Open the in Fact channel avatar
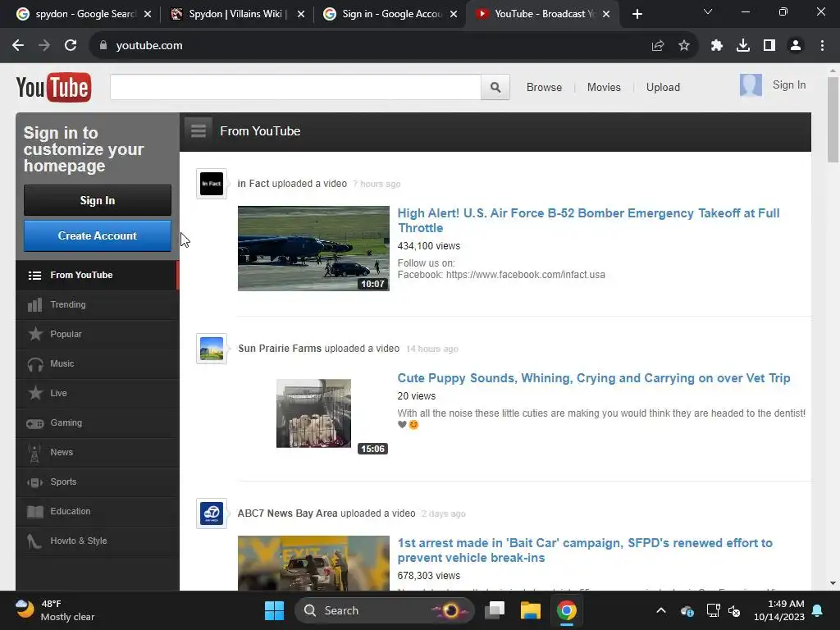The height and width of the screenshot is (630, 840). pyautogui.click(x=212, y=184)
